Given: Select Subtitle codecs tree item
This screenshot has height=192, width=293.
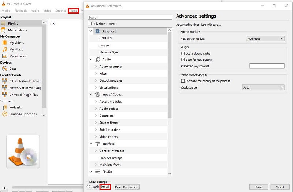Looking at the screenshot, I should [x=110, y=130].
